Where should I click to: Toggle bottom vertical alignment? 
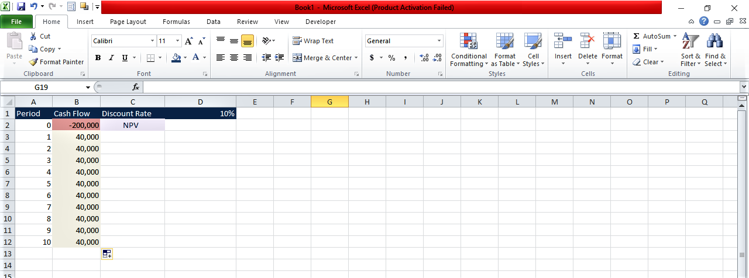[x=247, y=41]
